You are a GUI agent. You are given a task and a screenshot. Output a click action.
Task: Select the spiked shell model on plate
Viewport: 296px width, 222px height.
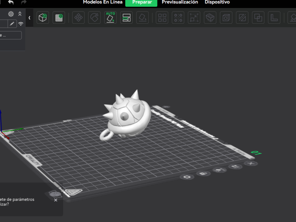coord(126,116)
